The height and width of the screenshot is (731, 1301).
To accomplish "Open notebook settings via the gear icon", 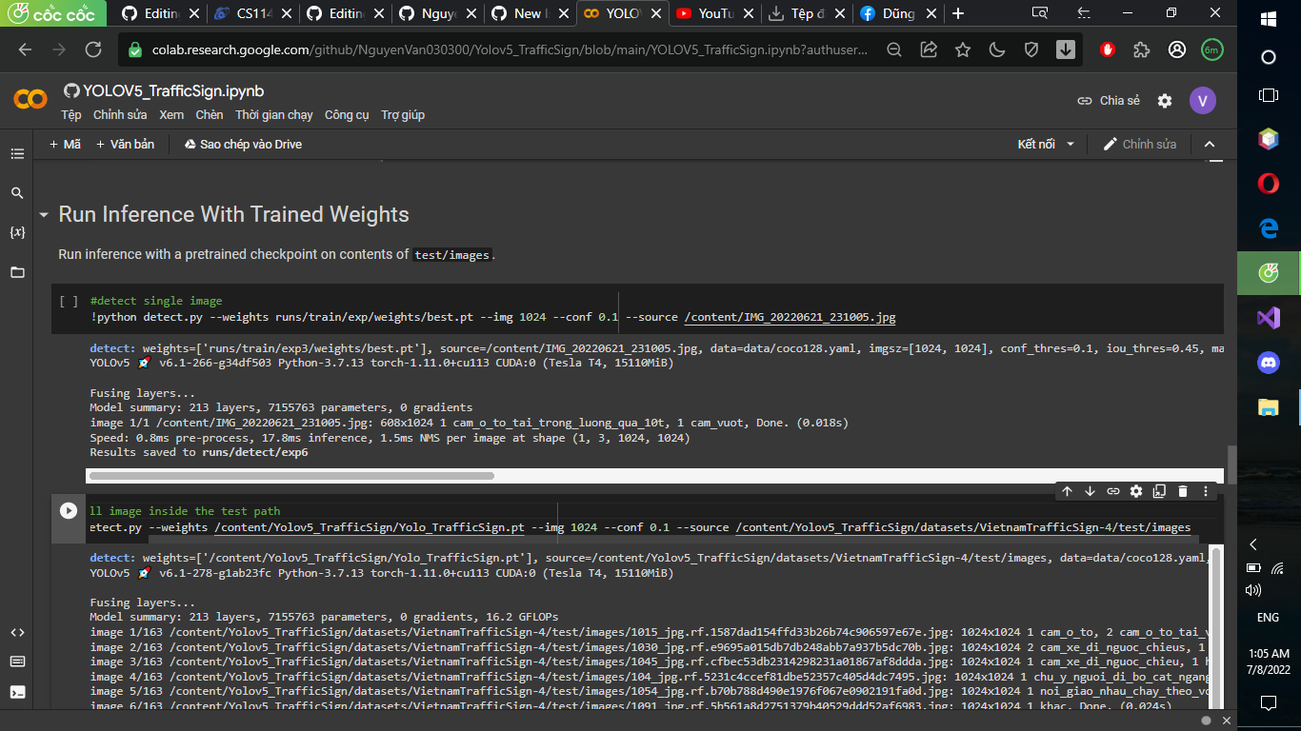I will (1164, 100).
